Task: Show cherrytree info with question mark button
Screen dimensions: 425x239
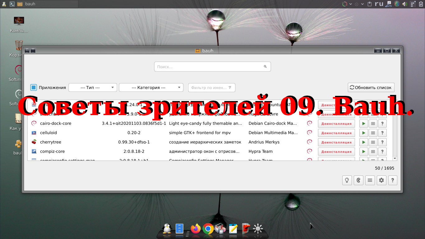Action: tap(382, 142)
